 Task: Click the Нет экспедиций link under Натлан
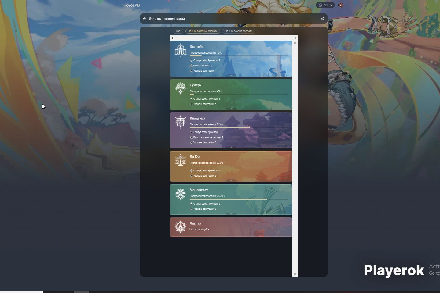199,229
